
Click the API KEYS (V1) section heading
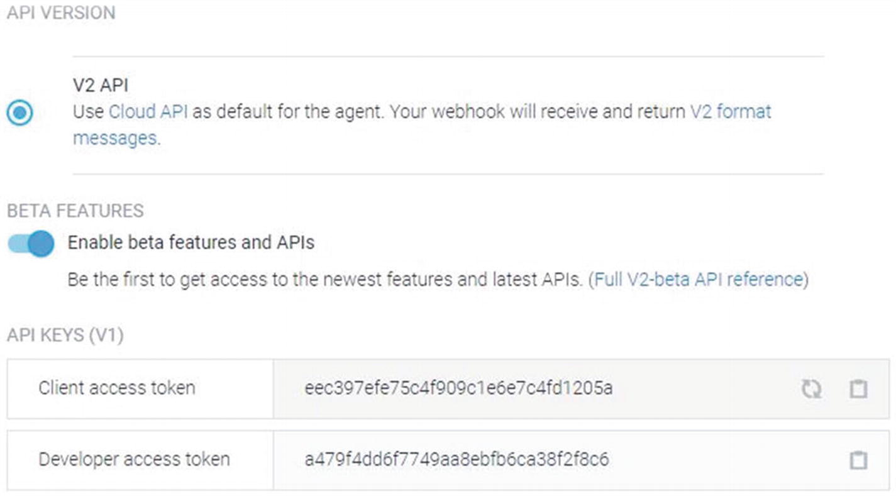coord(65,336)
